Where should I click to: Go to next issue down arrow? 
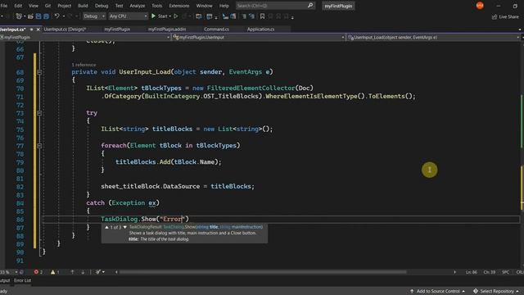pyautogui.click(x=83, y=272)
